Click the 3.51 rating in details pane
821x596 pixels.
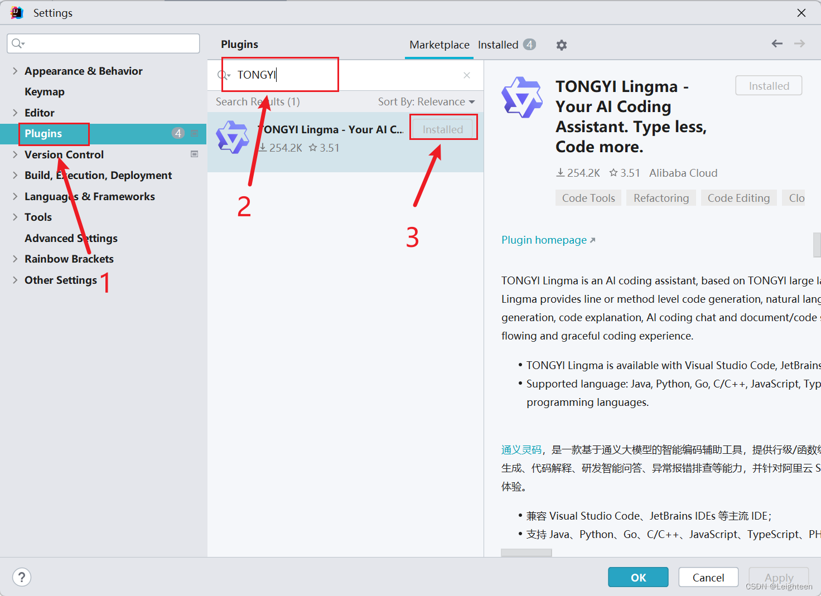pyautogui.click(x=625, y=173)
